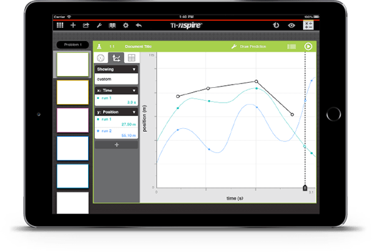Open the calculator keypad icon
Viewport: 372px width, 252px height.
pos(308,25)
